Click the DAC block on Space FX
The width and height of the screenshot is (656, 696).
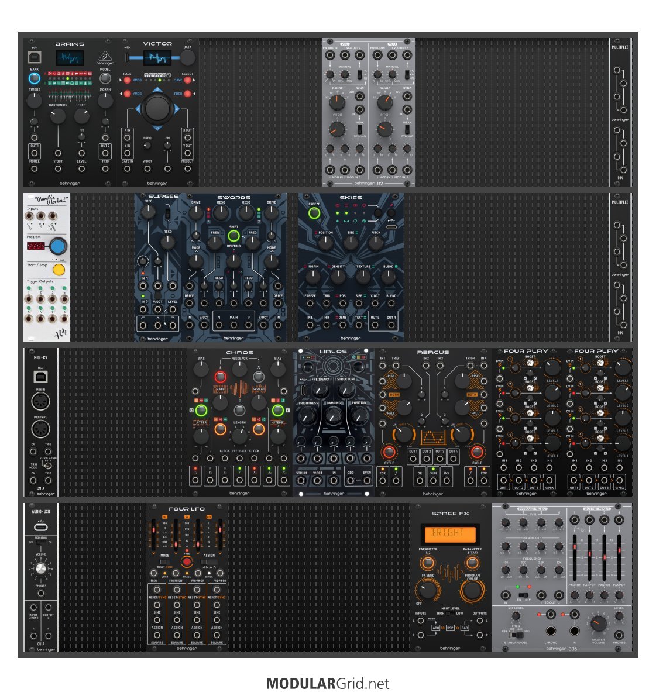coord(465,628)
